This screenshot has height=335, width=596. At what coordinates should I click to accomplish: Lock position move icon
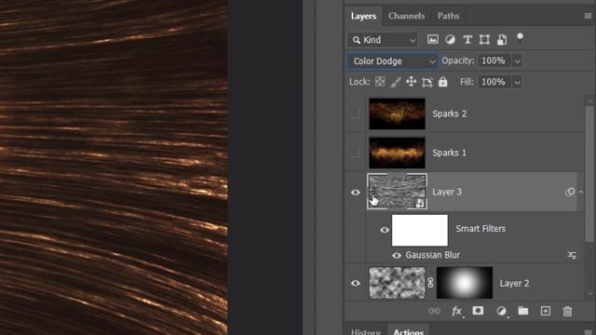tap(411, 82)
